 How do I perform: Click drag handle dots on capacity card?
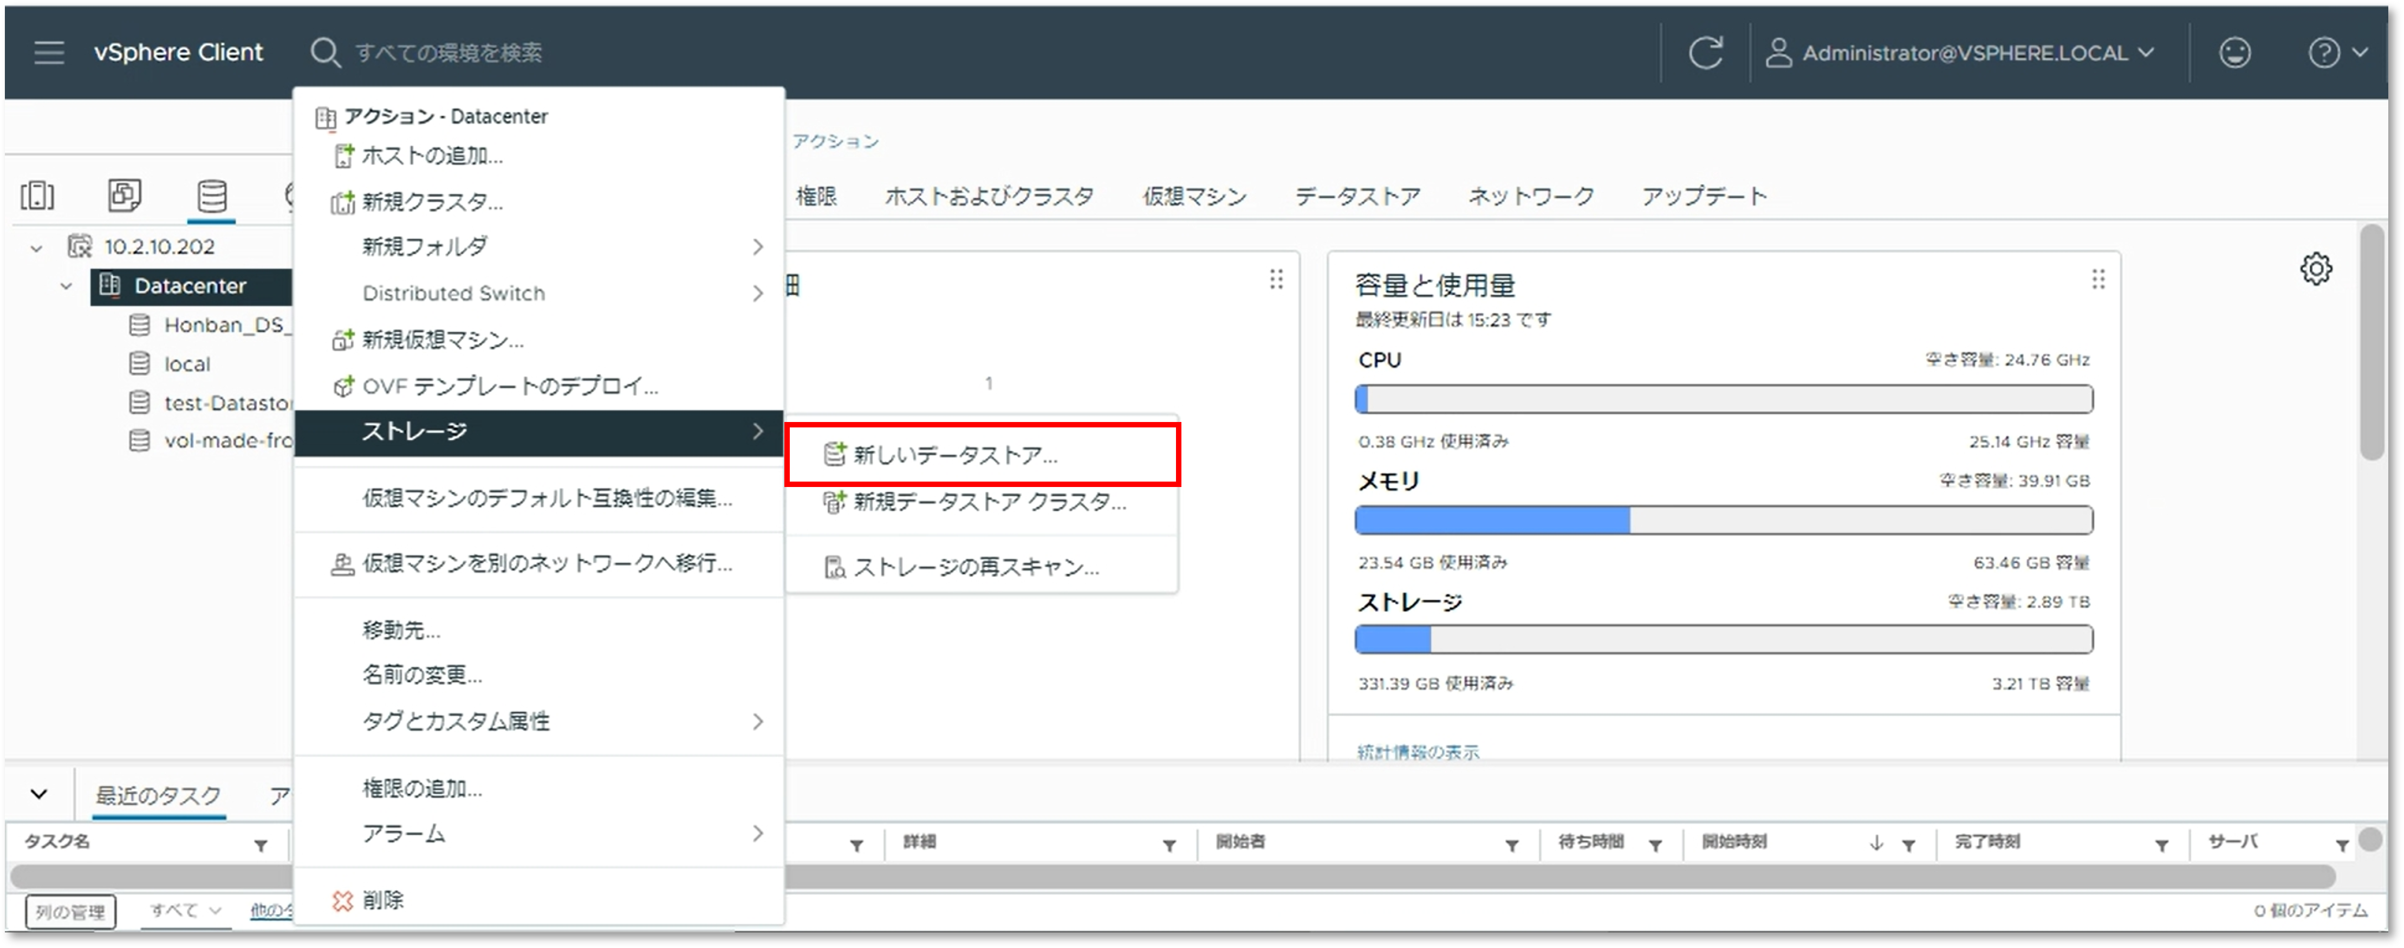point(2098,279)
